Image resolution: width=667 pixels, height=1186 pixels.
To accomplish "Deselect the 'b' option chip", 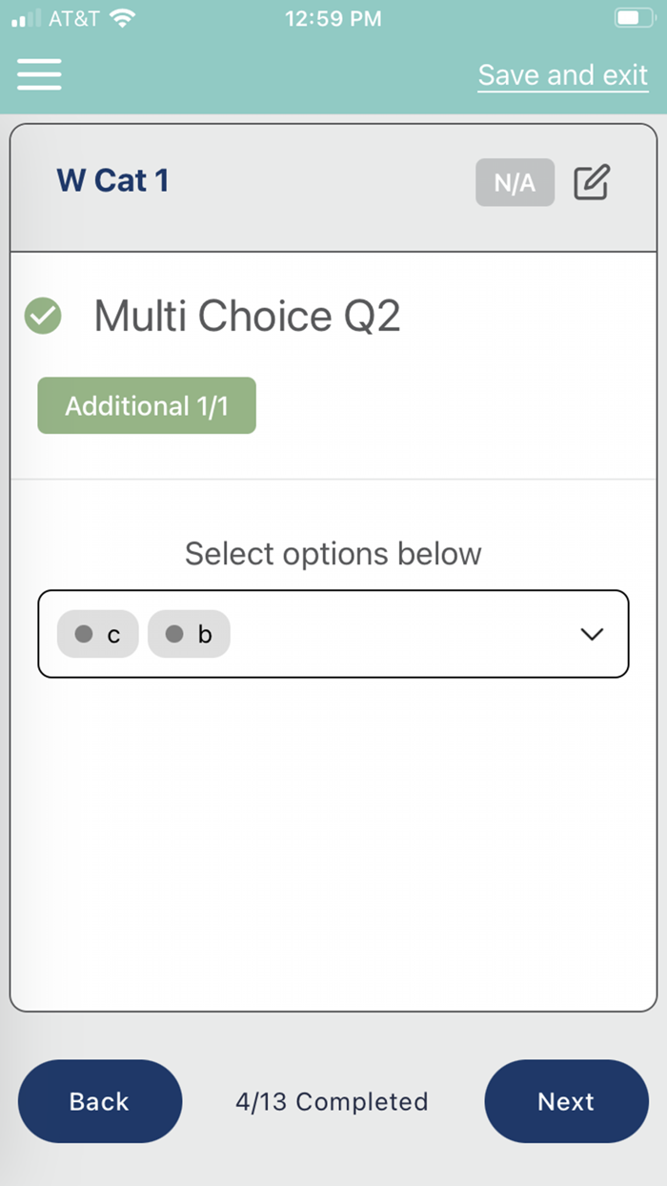I will (x=189, y=633).
